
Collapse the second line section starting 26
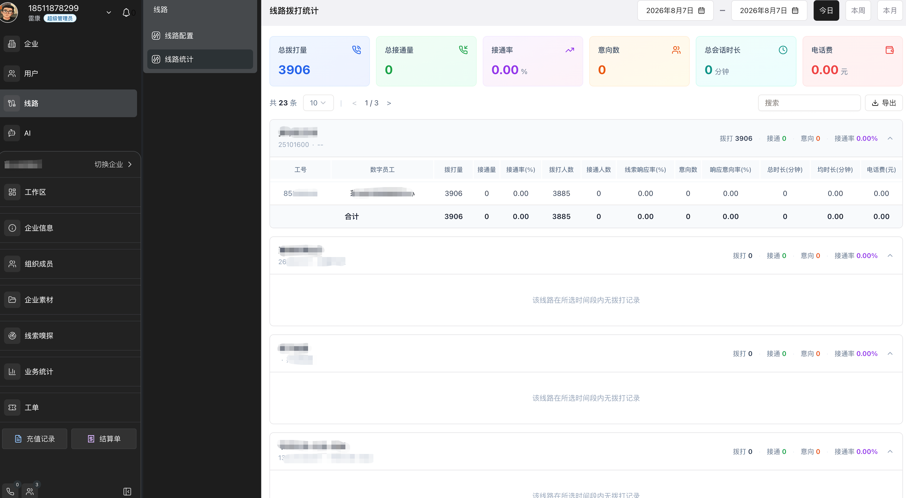(x=890, y=255)
